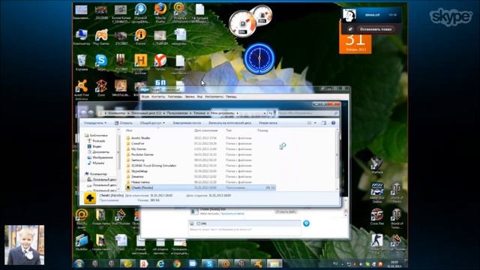The height and width of the screenshot is (270, 480).
Task: Click the Skype message text input box
Action: tap(244, 230)
